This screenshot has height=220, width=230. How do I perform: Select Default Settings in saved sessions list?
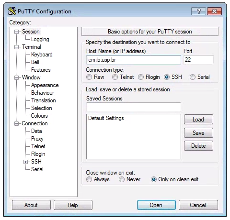[106, 118]
